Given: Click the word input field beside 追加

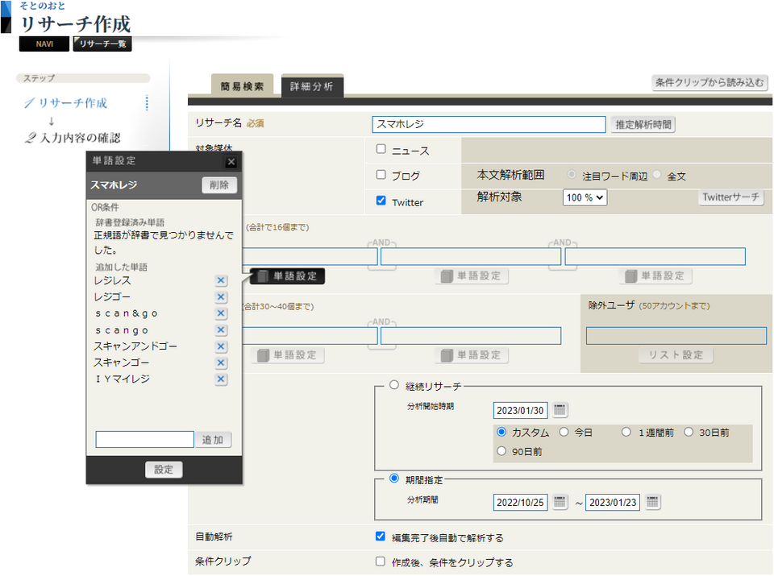Looking at the screenshot, I should point(144,440).
